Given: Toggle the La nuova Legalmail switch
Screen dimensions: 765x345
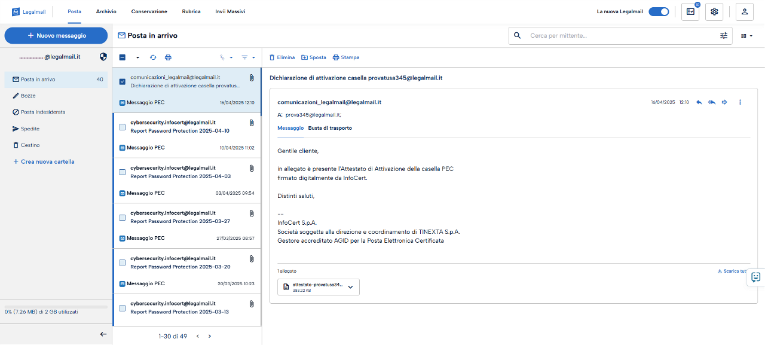Looking at the screenshot, I should pos(659,11).
